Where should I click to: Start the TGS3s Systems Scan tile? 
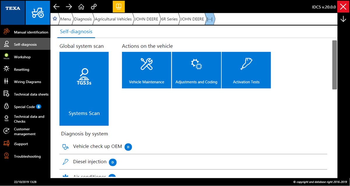click(x=84, y=89)
